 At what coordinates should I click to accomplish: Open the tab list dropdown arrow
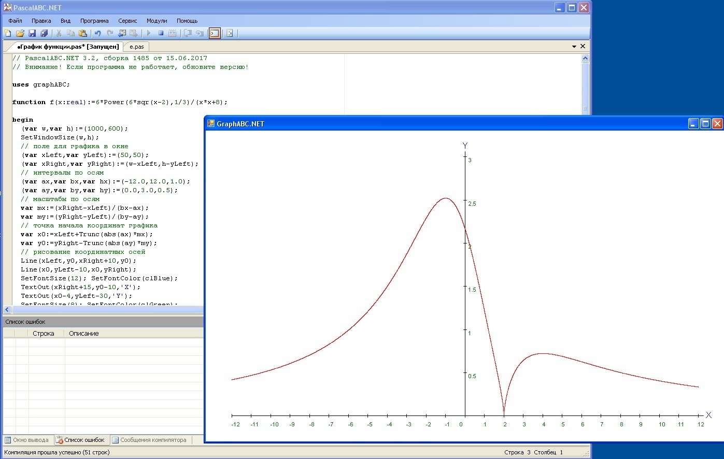click(574, 47)
